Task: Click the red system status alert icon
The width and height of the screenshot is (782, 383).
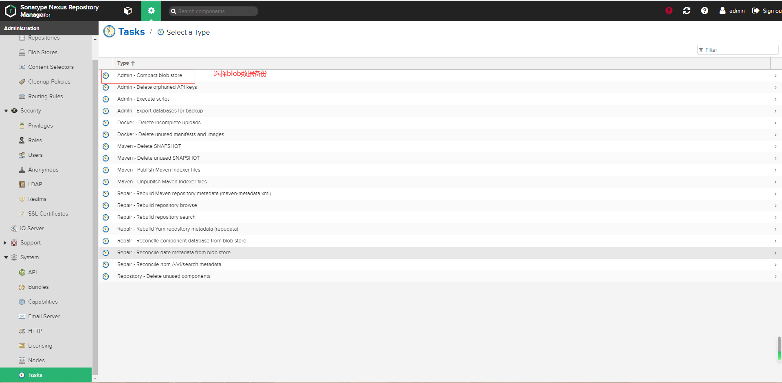Action: coord(669,11)
